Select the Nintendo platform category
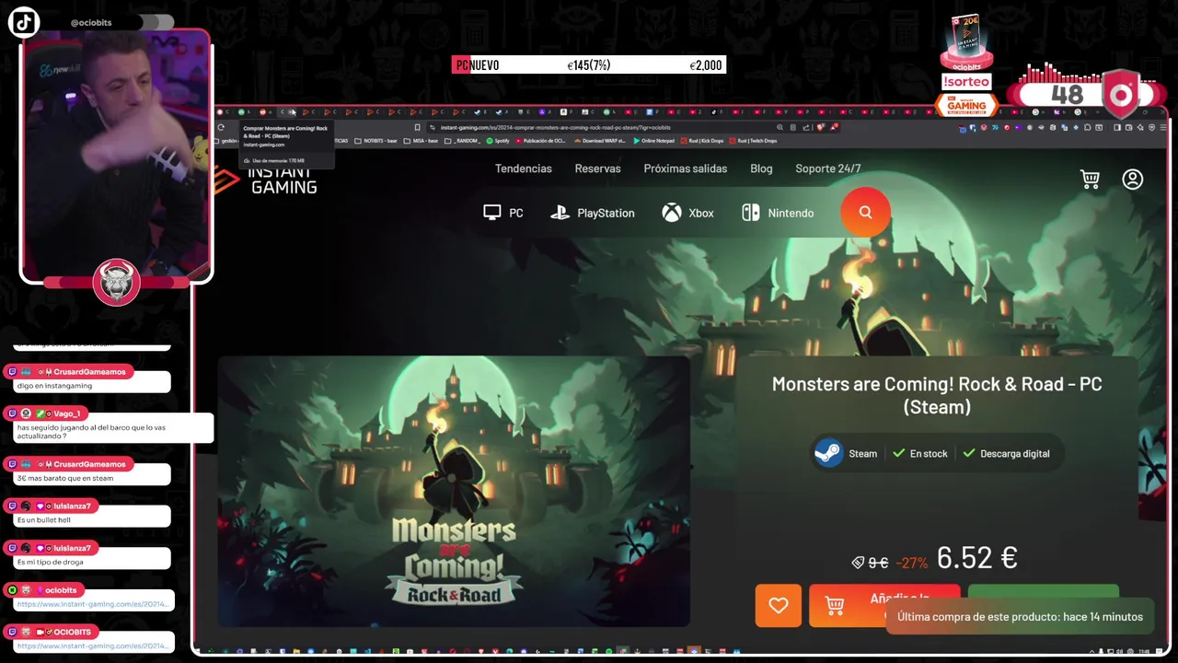This screenshot has width=1178, height=663. [x=778, y=213]
